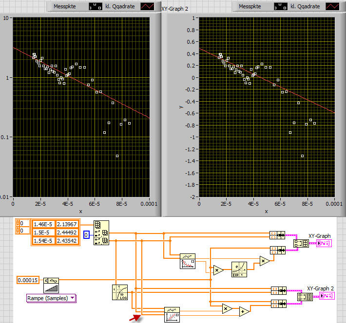Click the Logarithm Base 10 function node
Viewport: 346px width, 323px height.
(120, 292)
